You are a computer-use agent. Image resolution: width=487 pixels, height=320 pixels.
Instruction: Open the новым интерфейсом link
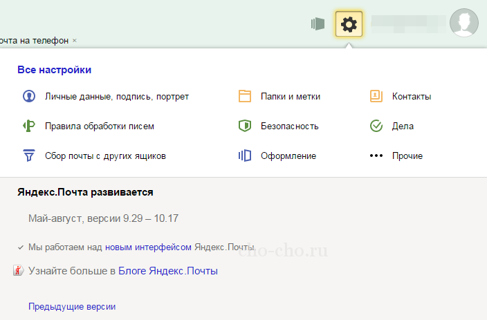(x=148, y=247)
